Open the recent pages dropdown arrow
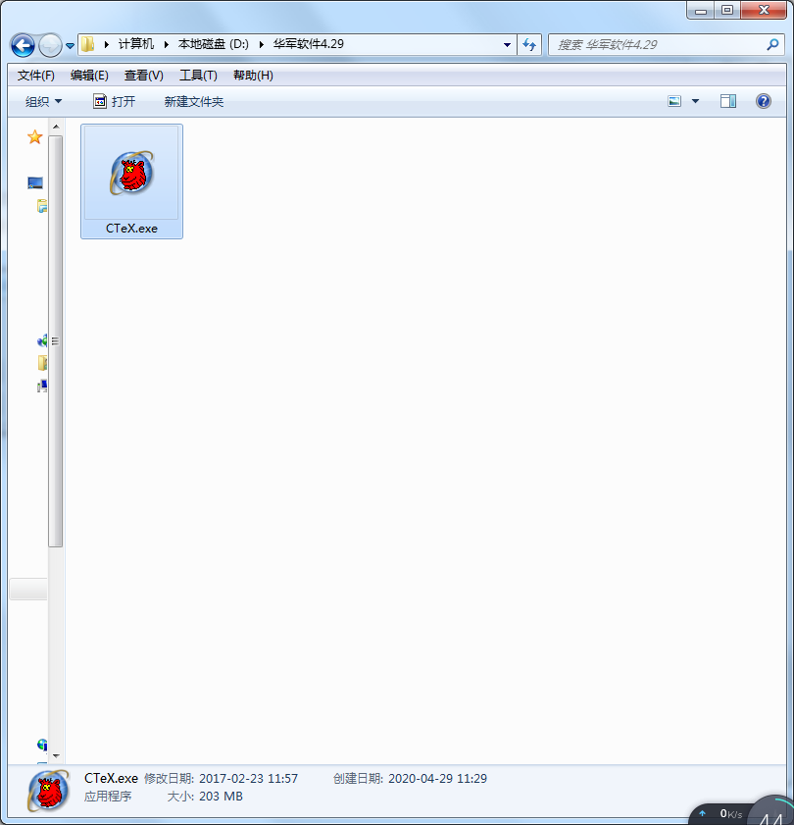794x825 pixels. (70, 46)
